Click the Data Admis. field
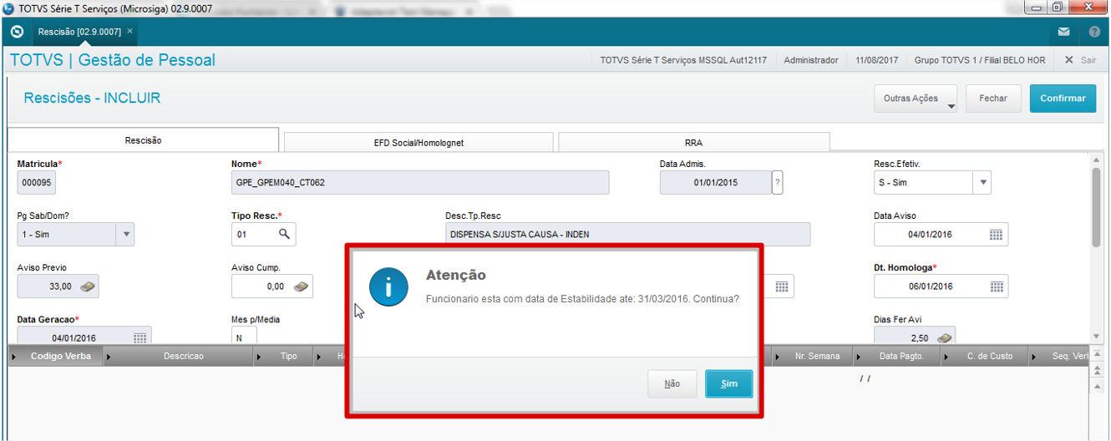 tap(716, 183)
